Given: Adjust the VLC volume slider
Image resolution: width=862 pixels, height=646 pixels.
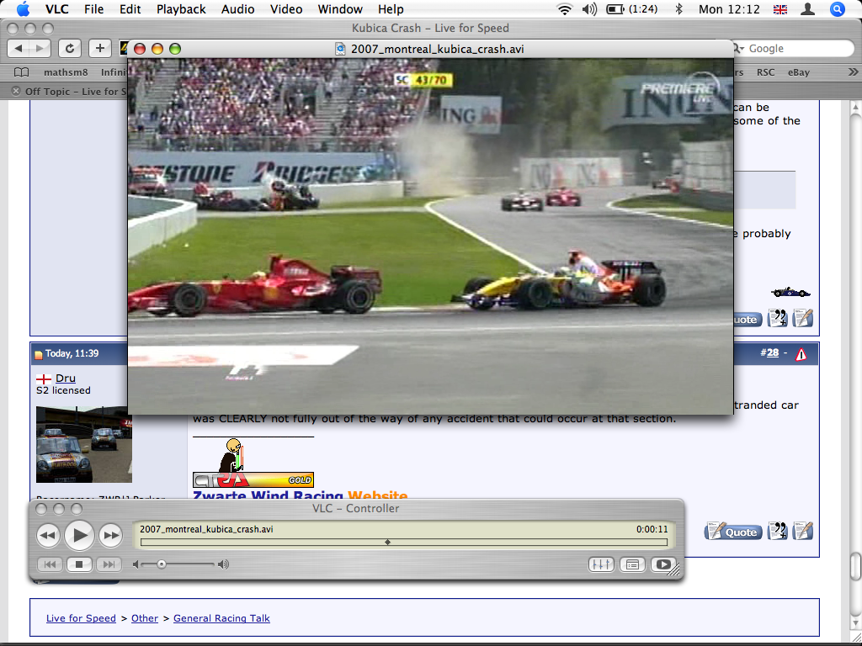Looking at the screenshot, I should 162,564.
